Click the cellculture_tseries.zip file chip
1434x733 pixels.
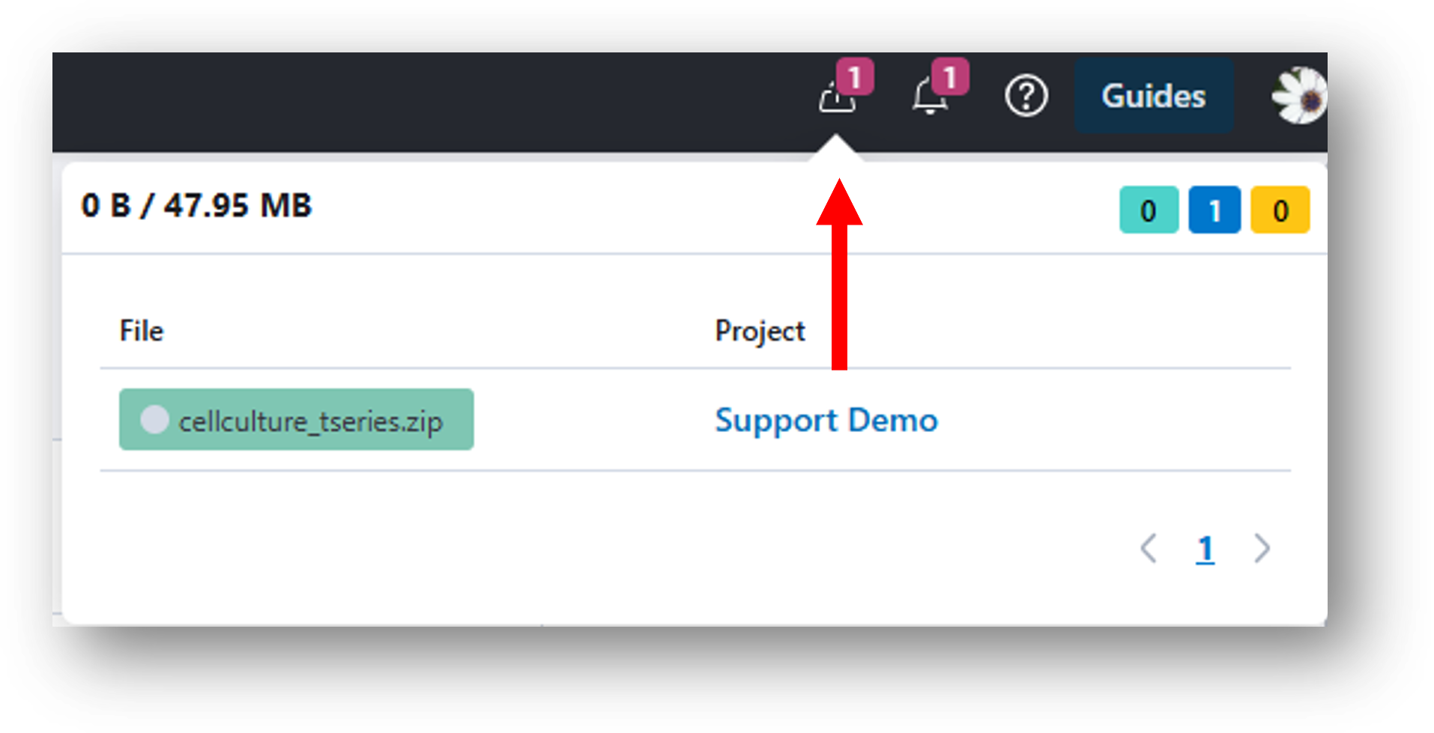pos(297,419)
